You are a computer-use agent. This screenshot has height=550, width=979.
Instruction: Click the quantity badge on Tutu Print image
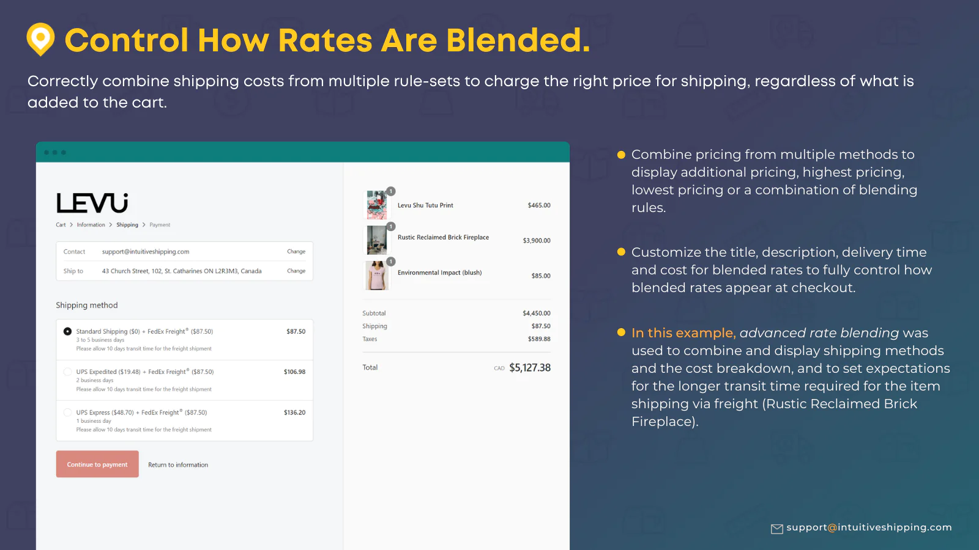pyautogui.click(x=391, y=191)
